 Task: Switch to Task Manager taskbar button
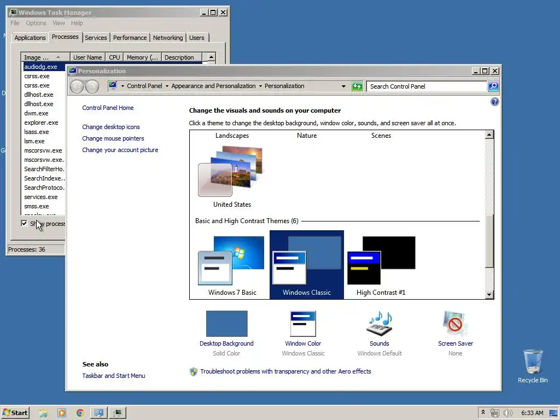coord(118,413)
